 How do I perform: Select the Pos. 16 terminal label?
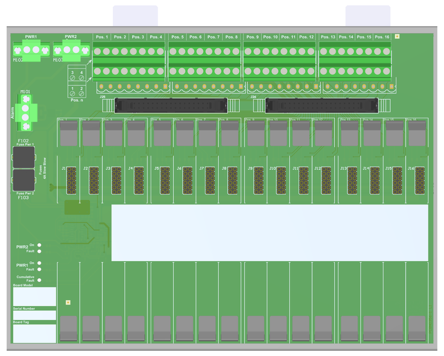click(382, 37)
